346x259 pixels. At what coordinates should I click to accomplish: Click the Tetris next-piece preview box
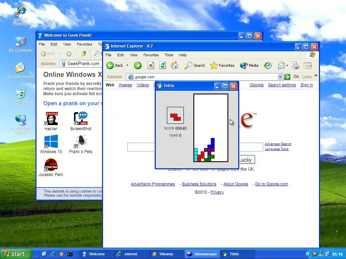pos(175,115)
